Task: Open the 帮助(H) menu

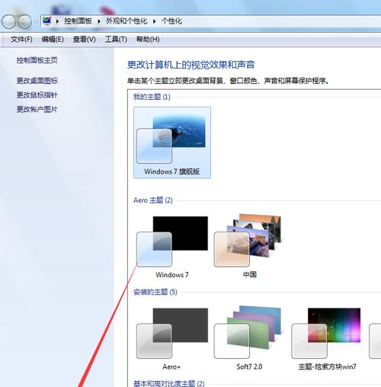Action: (x=148, y=40)
